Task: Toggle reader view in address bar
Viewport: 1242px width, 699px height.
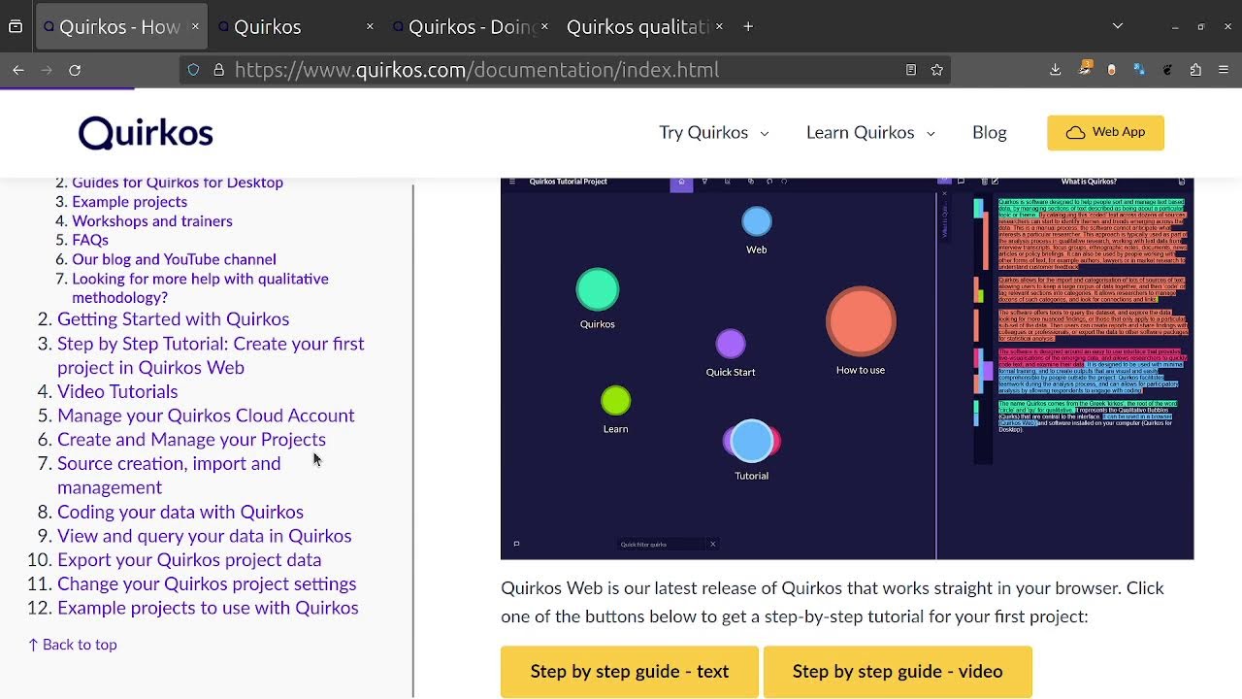Action: 910,70
